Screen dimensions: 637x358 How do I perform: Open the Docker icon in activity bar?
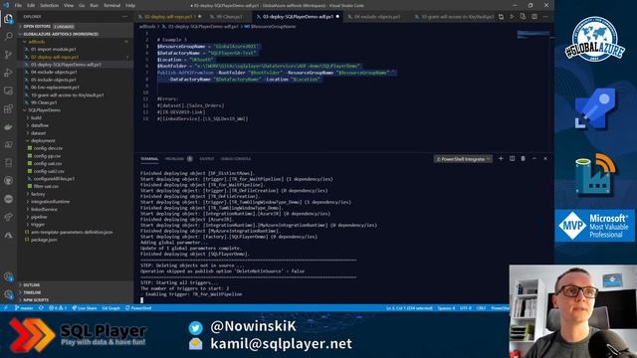tap(8, 127)
